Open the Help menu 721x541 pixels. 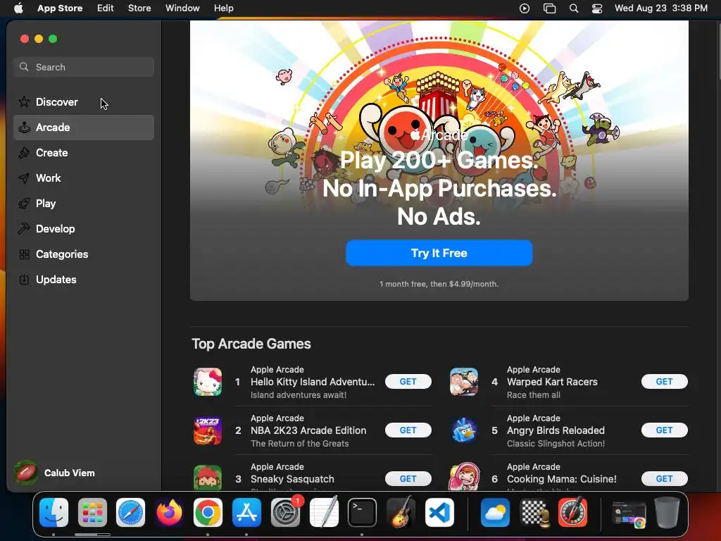pos(223,8)
